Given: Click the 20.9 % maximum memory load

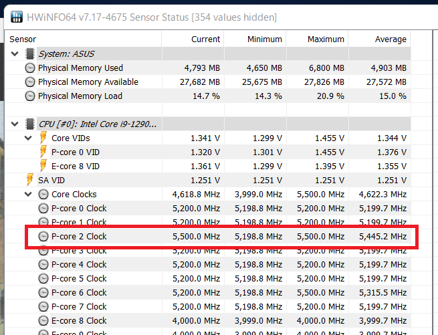Looking at the screenshot, I should (x=330, y=96).
